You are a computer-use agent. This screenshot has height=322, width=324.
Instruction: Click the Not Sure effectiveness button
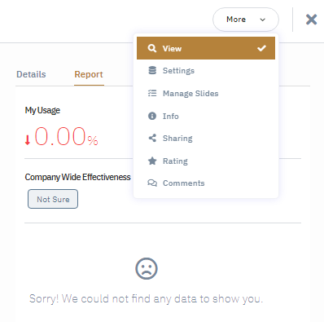(53, 199)
